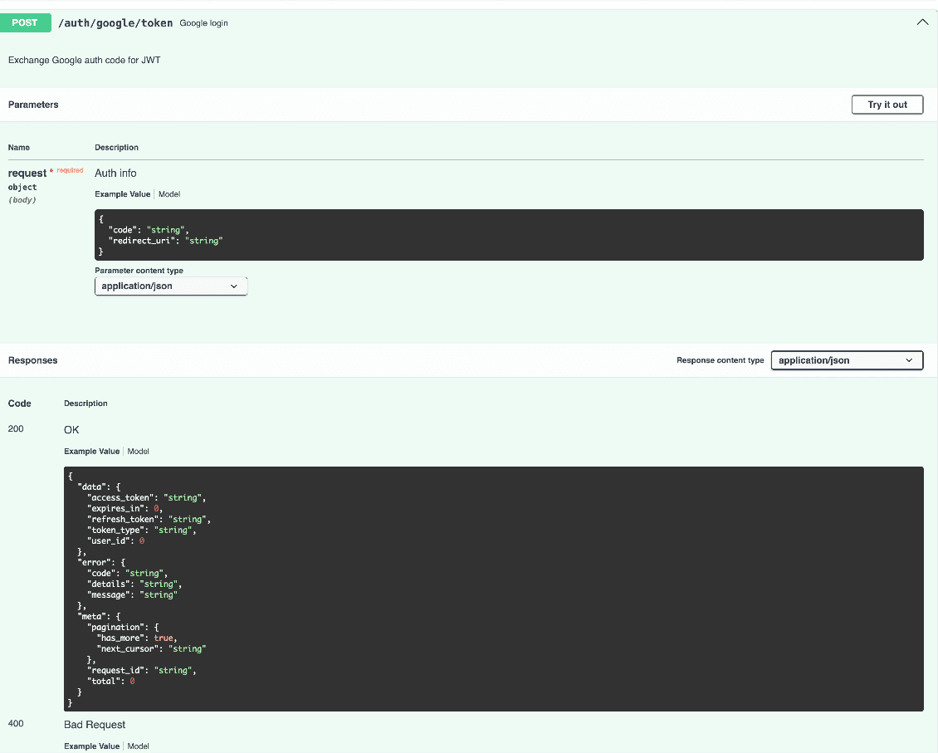
Task: Switch 400 response to Model tab
Action: [x=138, y=746]
